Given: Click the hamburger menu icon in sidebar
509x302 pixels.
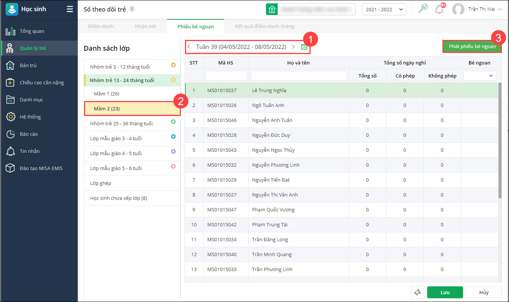Looking at the screenshot, I should pos(70,9).
